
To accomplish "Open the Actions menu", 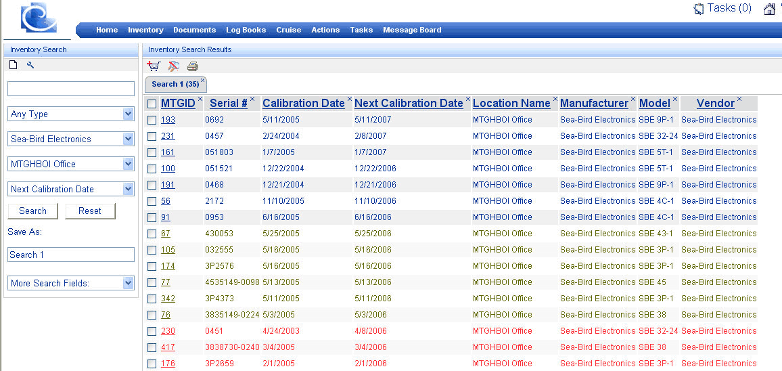I will pyautogui.click(x=325, y=30).
